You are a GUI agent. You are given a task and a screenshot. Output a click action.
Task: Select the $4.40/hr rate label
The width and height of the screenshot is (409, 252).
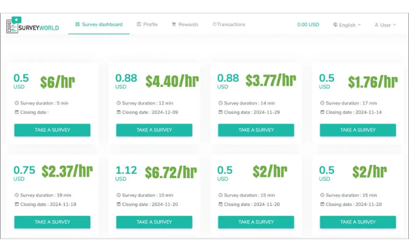click(172, 81)
